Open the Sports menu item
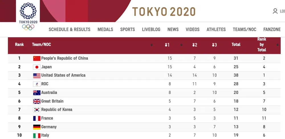The height and width of the screenshot is (139, 285). [x=127, y=29]
